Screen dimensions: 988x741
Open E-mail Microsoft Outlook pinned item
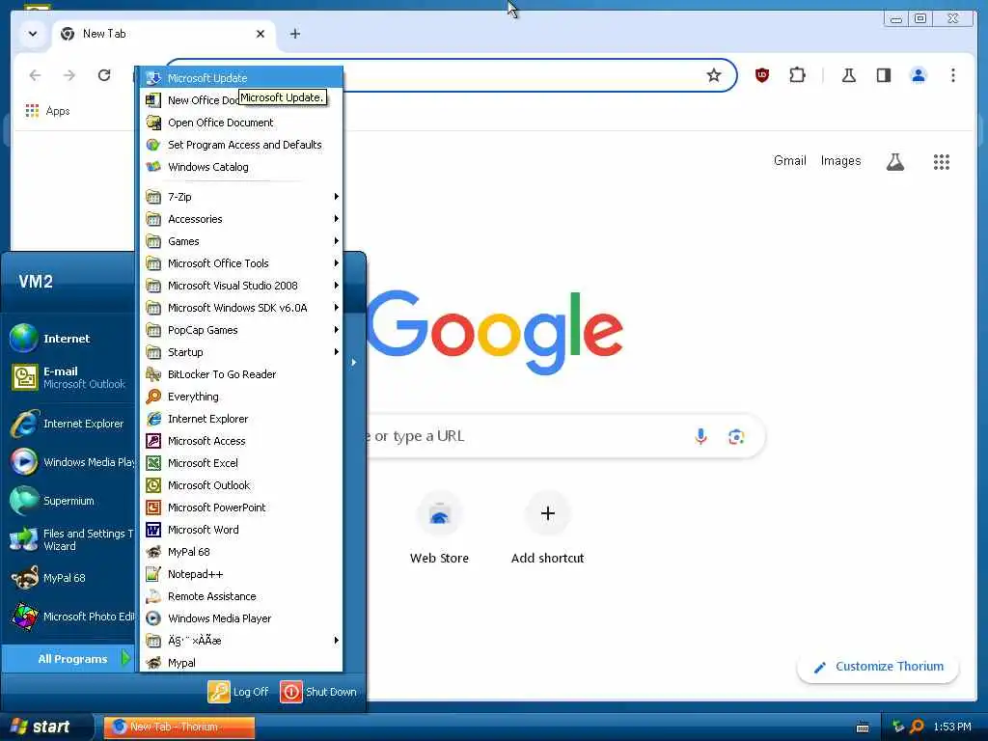69,377
